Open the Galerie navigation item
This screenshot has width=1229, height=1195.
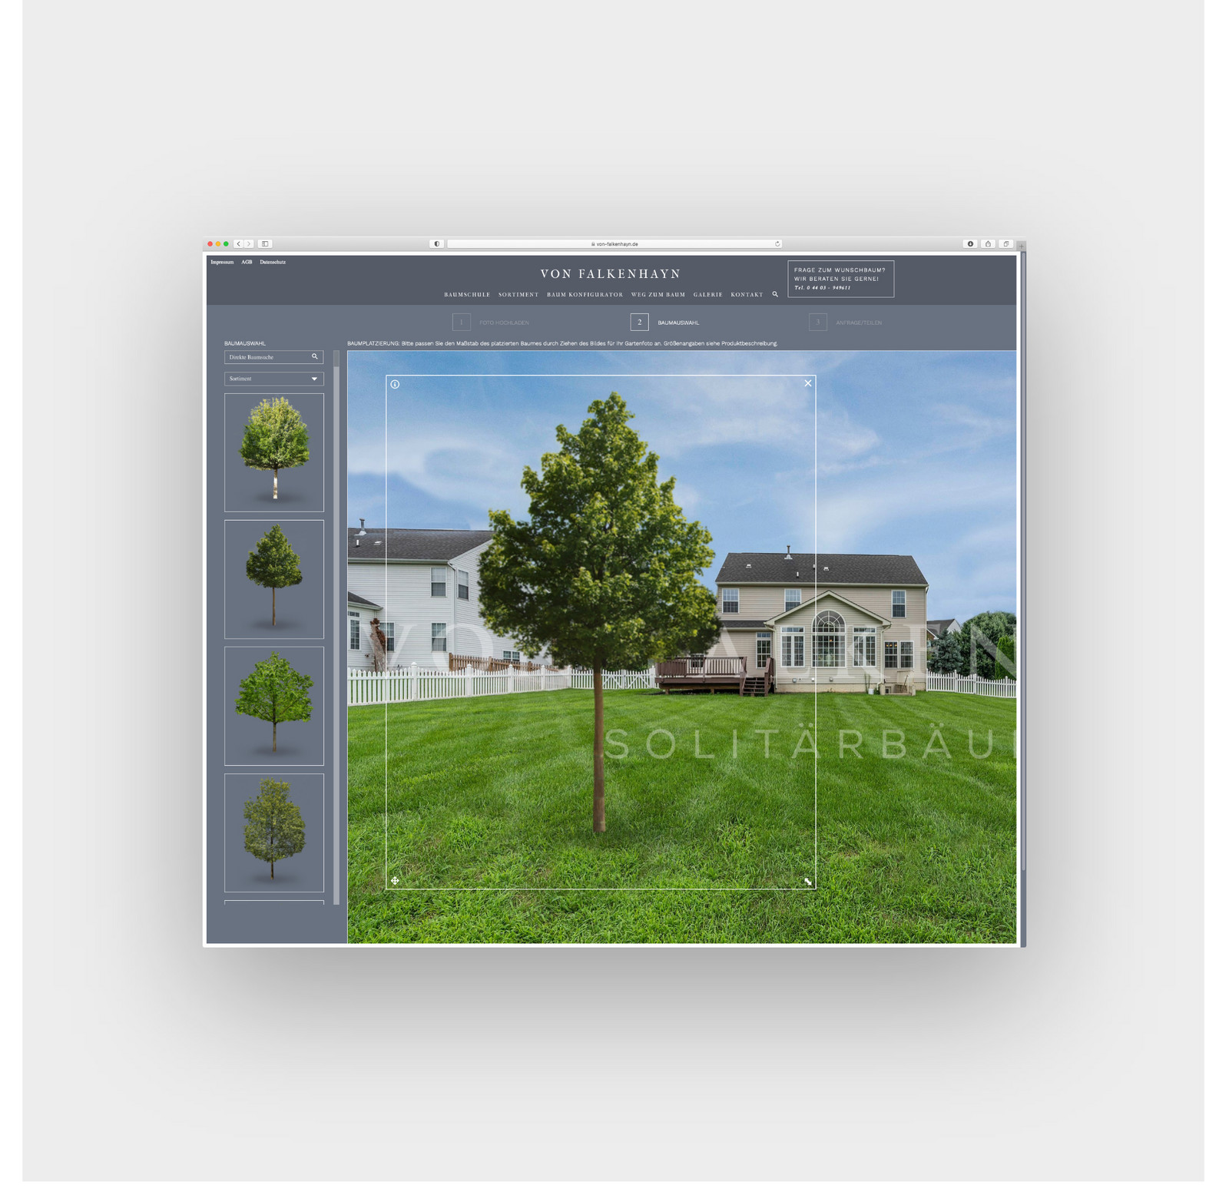(x=707, y=294)
